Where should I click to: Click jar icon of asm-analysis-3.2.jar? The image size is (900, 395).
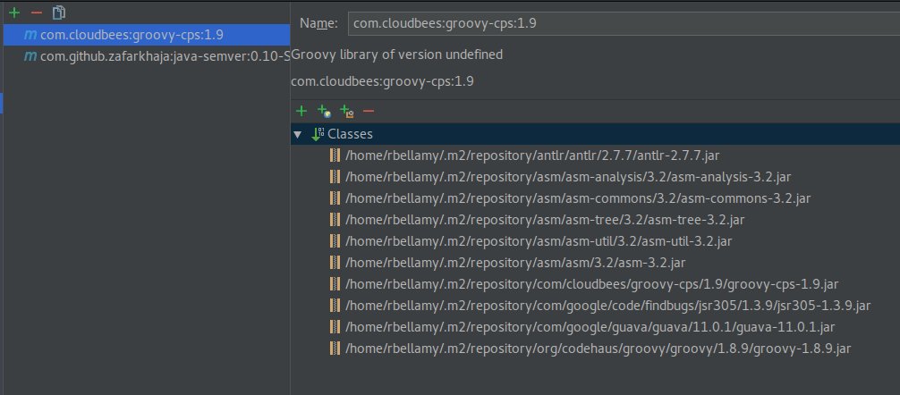335,177
